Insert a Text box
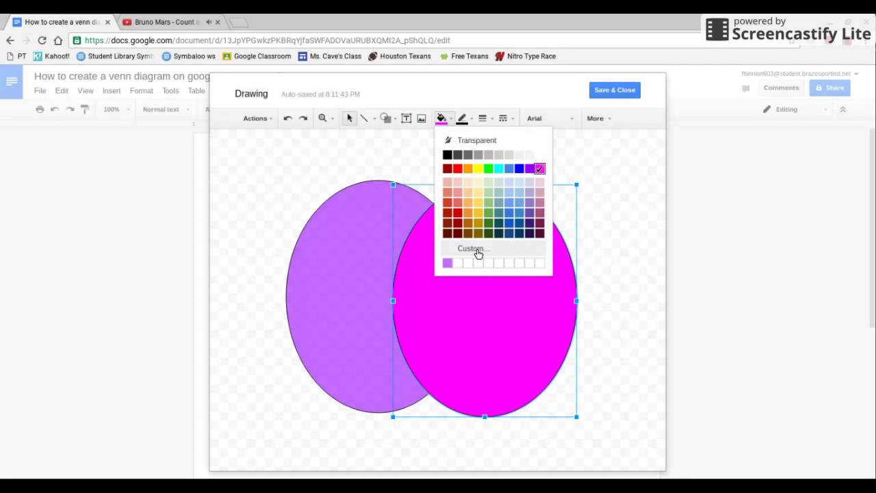Viewport: 876px width, 493px height. pyautogui.click(x=406, y=118)
